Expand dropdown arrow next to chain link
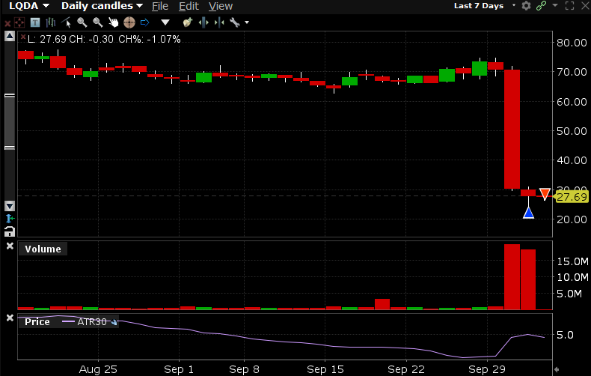Viewport: 591px width, 376px height. pyautogui.click(x=555, y=5)
